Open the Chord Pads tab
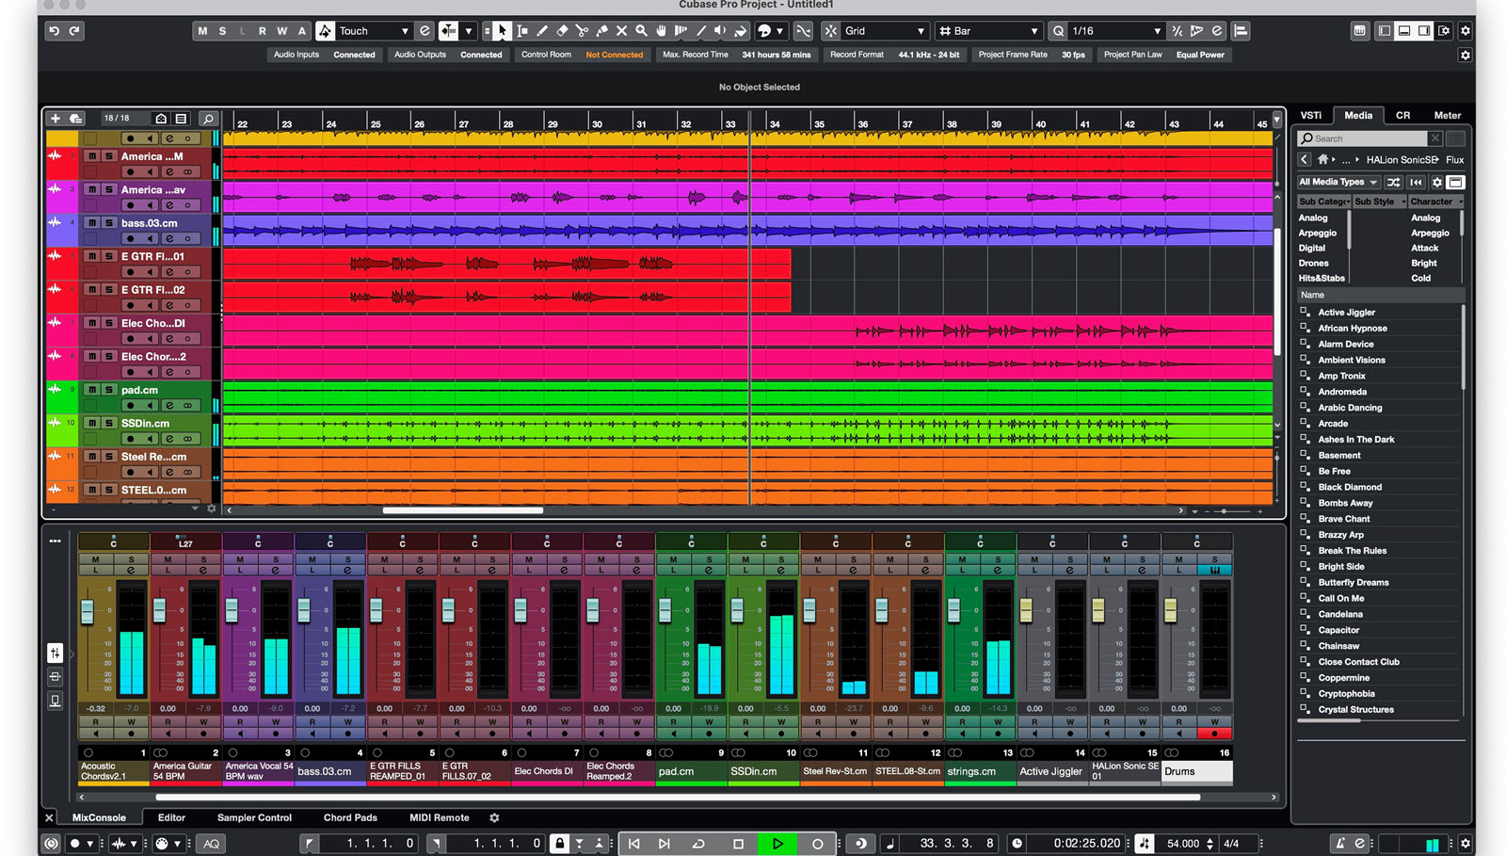This screenshot has height=856, width=1506. click(x=350, y=817)
